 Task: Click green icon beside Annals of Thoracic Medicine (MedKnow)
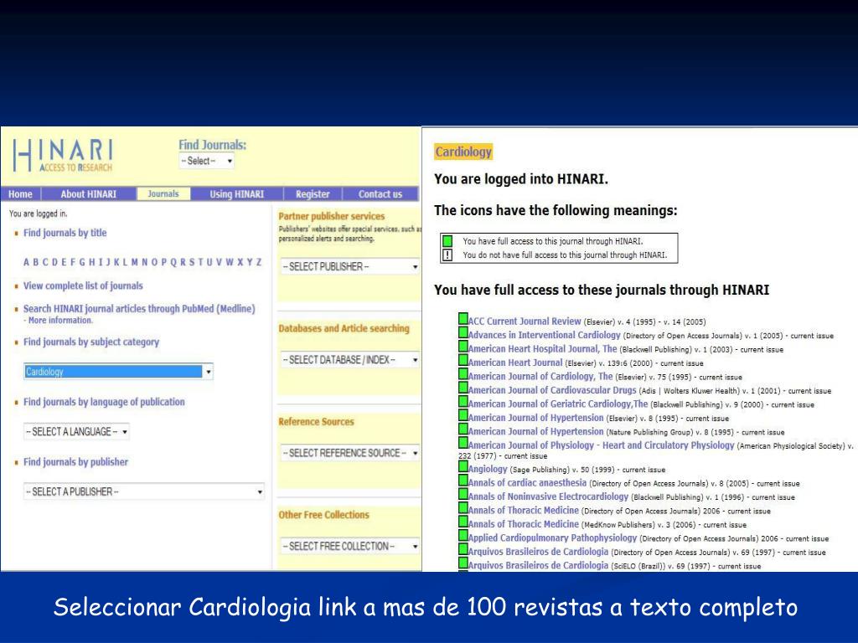[x=463, y=522]
